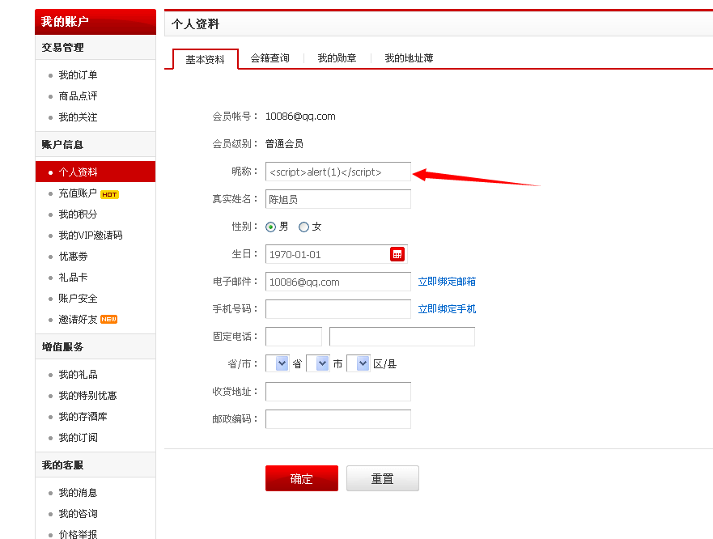Open 商品点评 in the sidebar
The height and width of the screenshot is (539, 713).
(x=78, y=96)
